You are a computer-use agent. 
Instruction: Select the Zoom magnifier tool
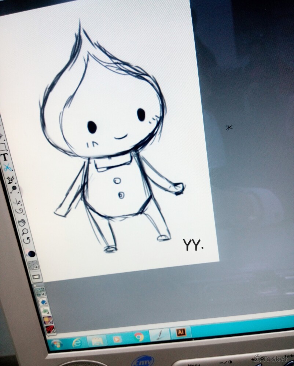click(25, 231)
